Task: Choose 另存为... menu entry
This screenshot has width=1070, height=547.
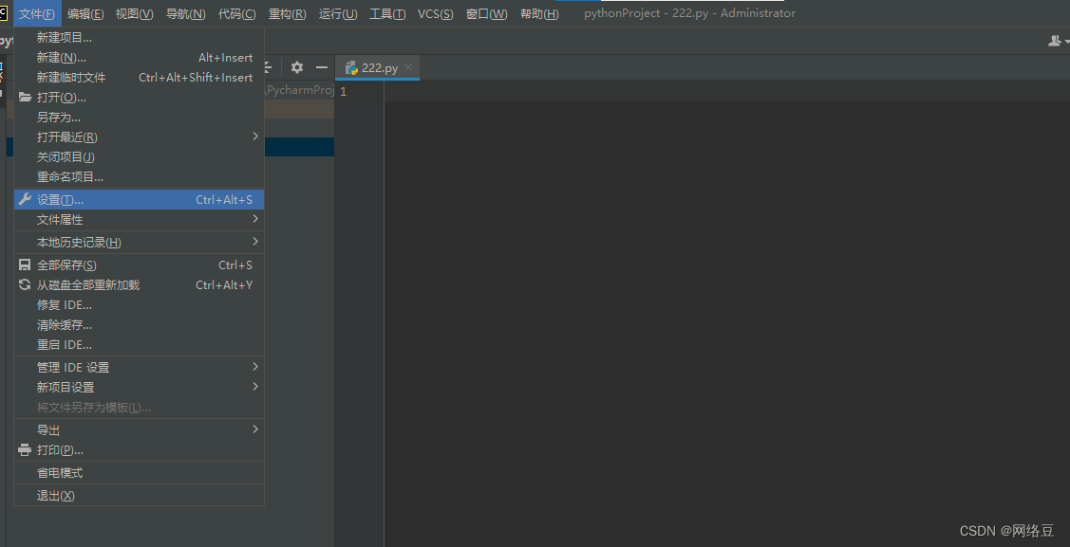Action: tap(140, 118)
